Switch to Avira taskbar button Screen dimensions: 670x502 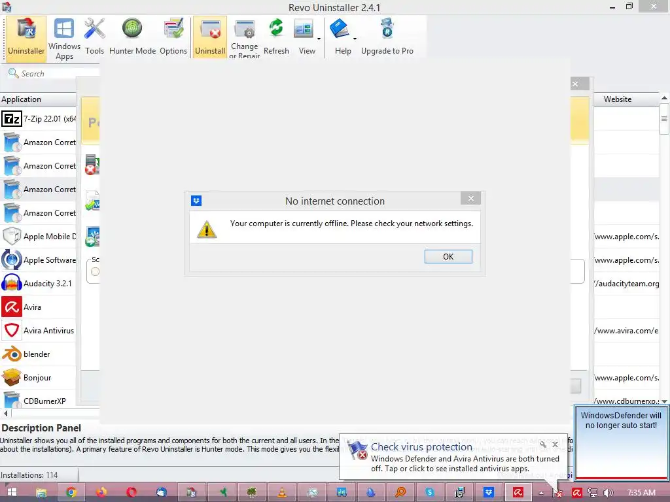[518, 492]
